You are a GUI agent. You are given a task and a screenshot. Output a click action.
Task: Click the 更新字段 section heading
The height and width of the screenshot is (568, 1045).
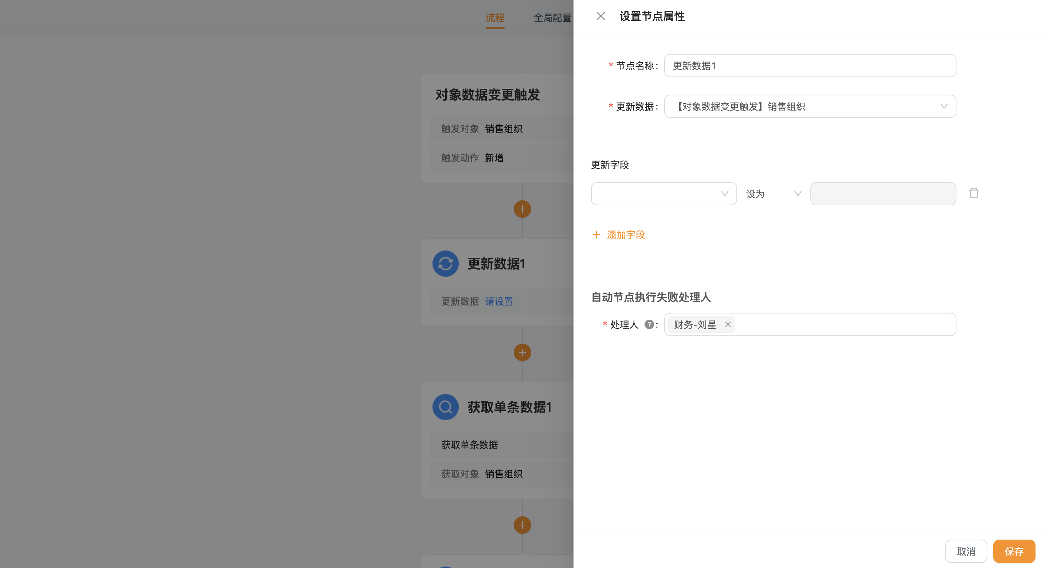click(610, 165)
